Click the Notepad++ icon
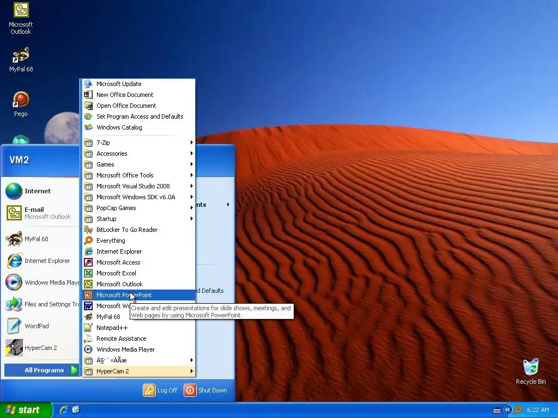 [x=88, y=328]
